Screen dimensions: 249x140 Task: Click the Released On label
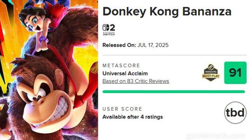[119, 45]
